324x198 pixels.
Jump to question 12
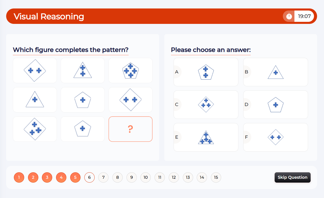click(174, 177)
